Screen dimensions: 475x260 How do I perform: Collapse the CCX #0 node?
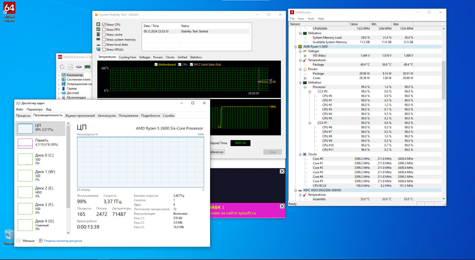(310, 92)
